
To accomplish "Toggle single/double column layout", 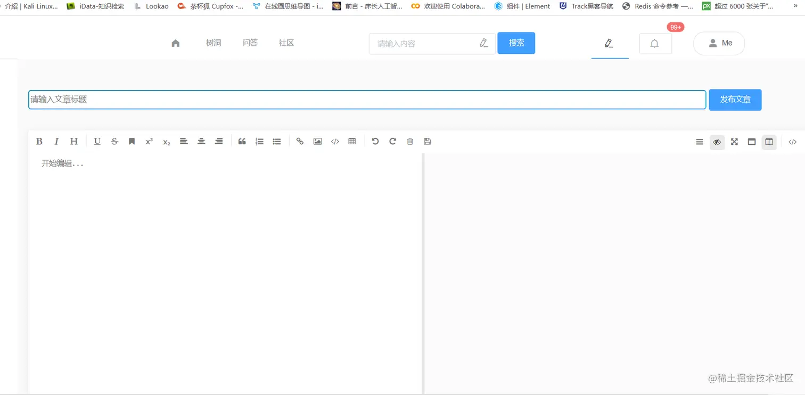I will [x=769, y=142].
